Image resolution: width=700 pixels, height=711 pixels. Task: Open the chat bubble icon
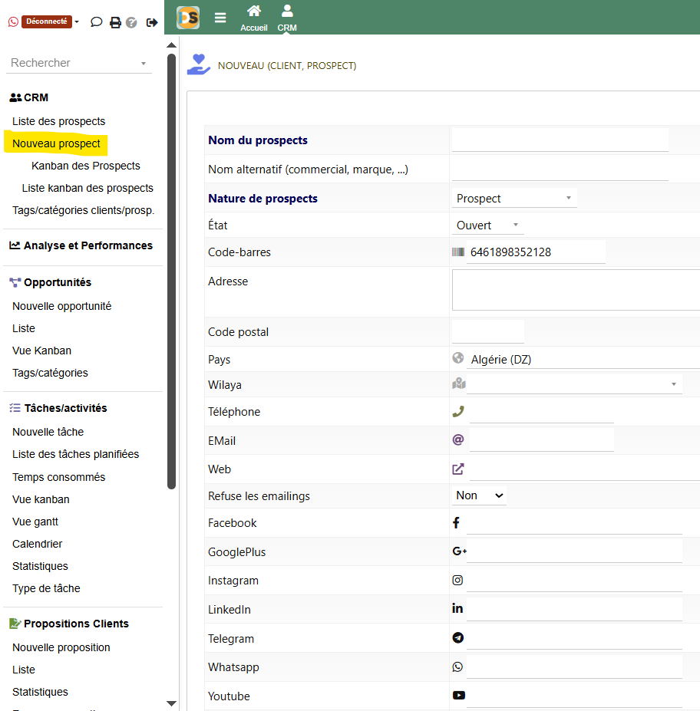coord(97,22)
